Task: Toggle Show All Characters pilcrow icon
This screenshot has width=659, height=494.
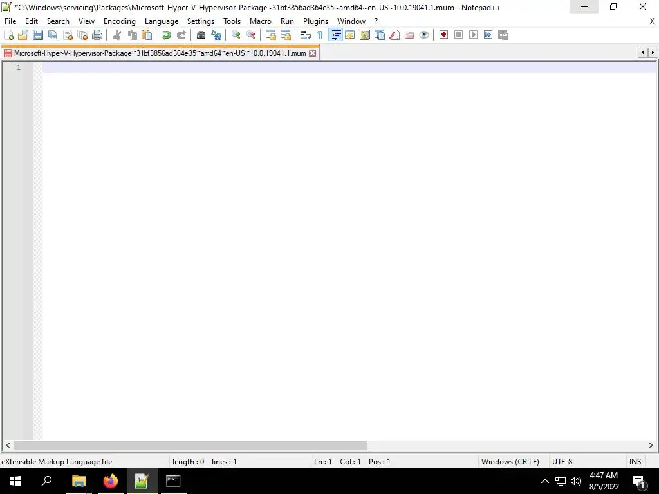Action: [320, 35]
